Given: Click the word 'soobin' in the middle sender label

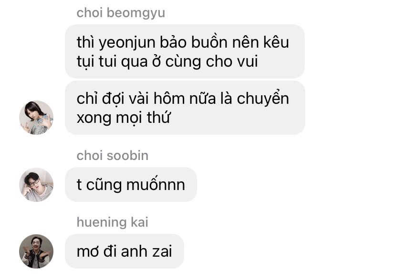Looking at the screenshot, I should point(127,156).
